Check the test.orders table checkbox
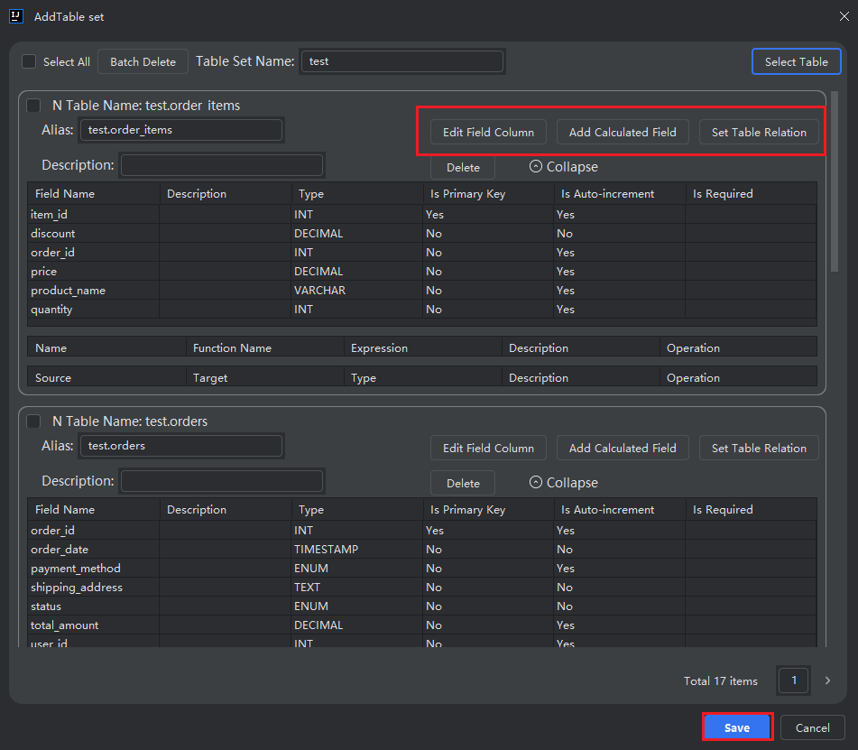858x750 pixels. point(34,421)
